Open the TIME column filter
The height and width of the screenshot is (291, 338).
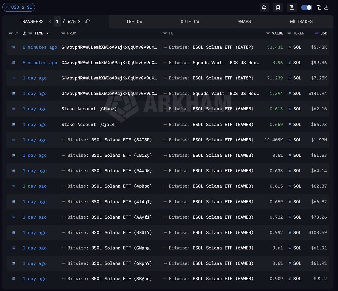30,33
